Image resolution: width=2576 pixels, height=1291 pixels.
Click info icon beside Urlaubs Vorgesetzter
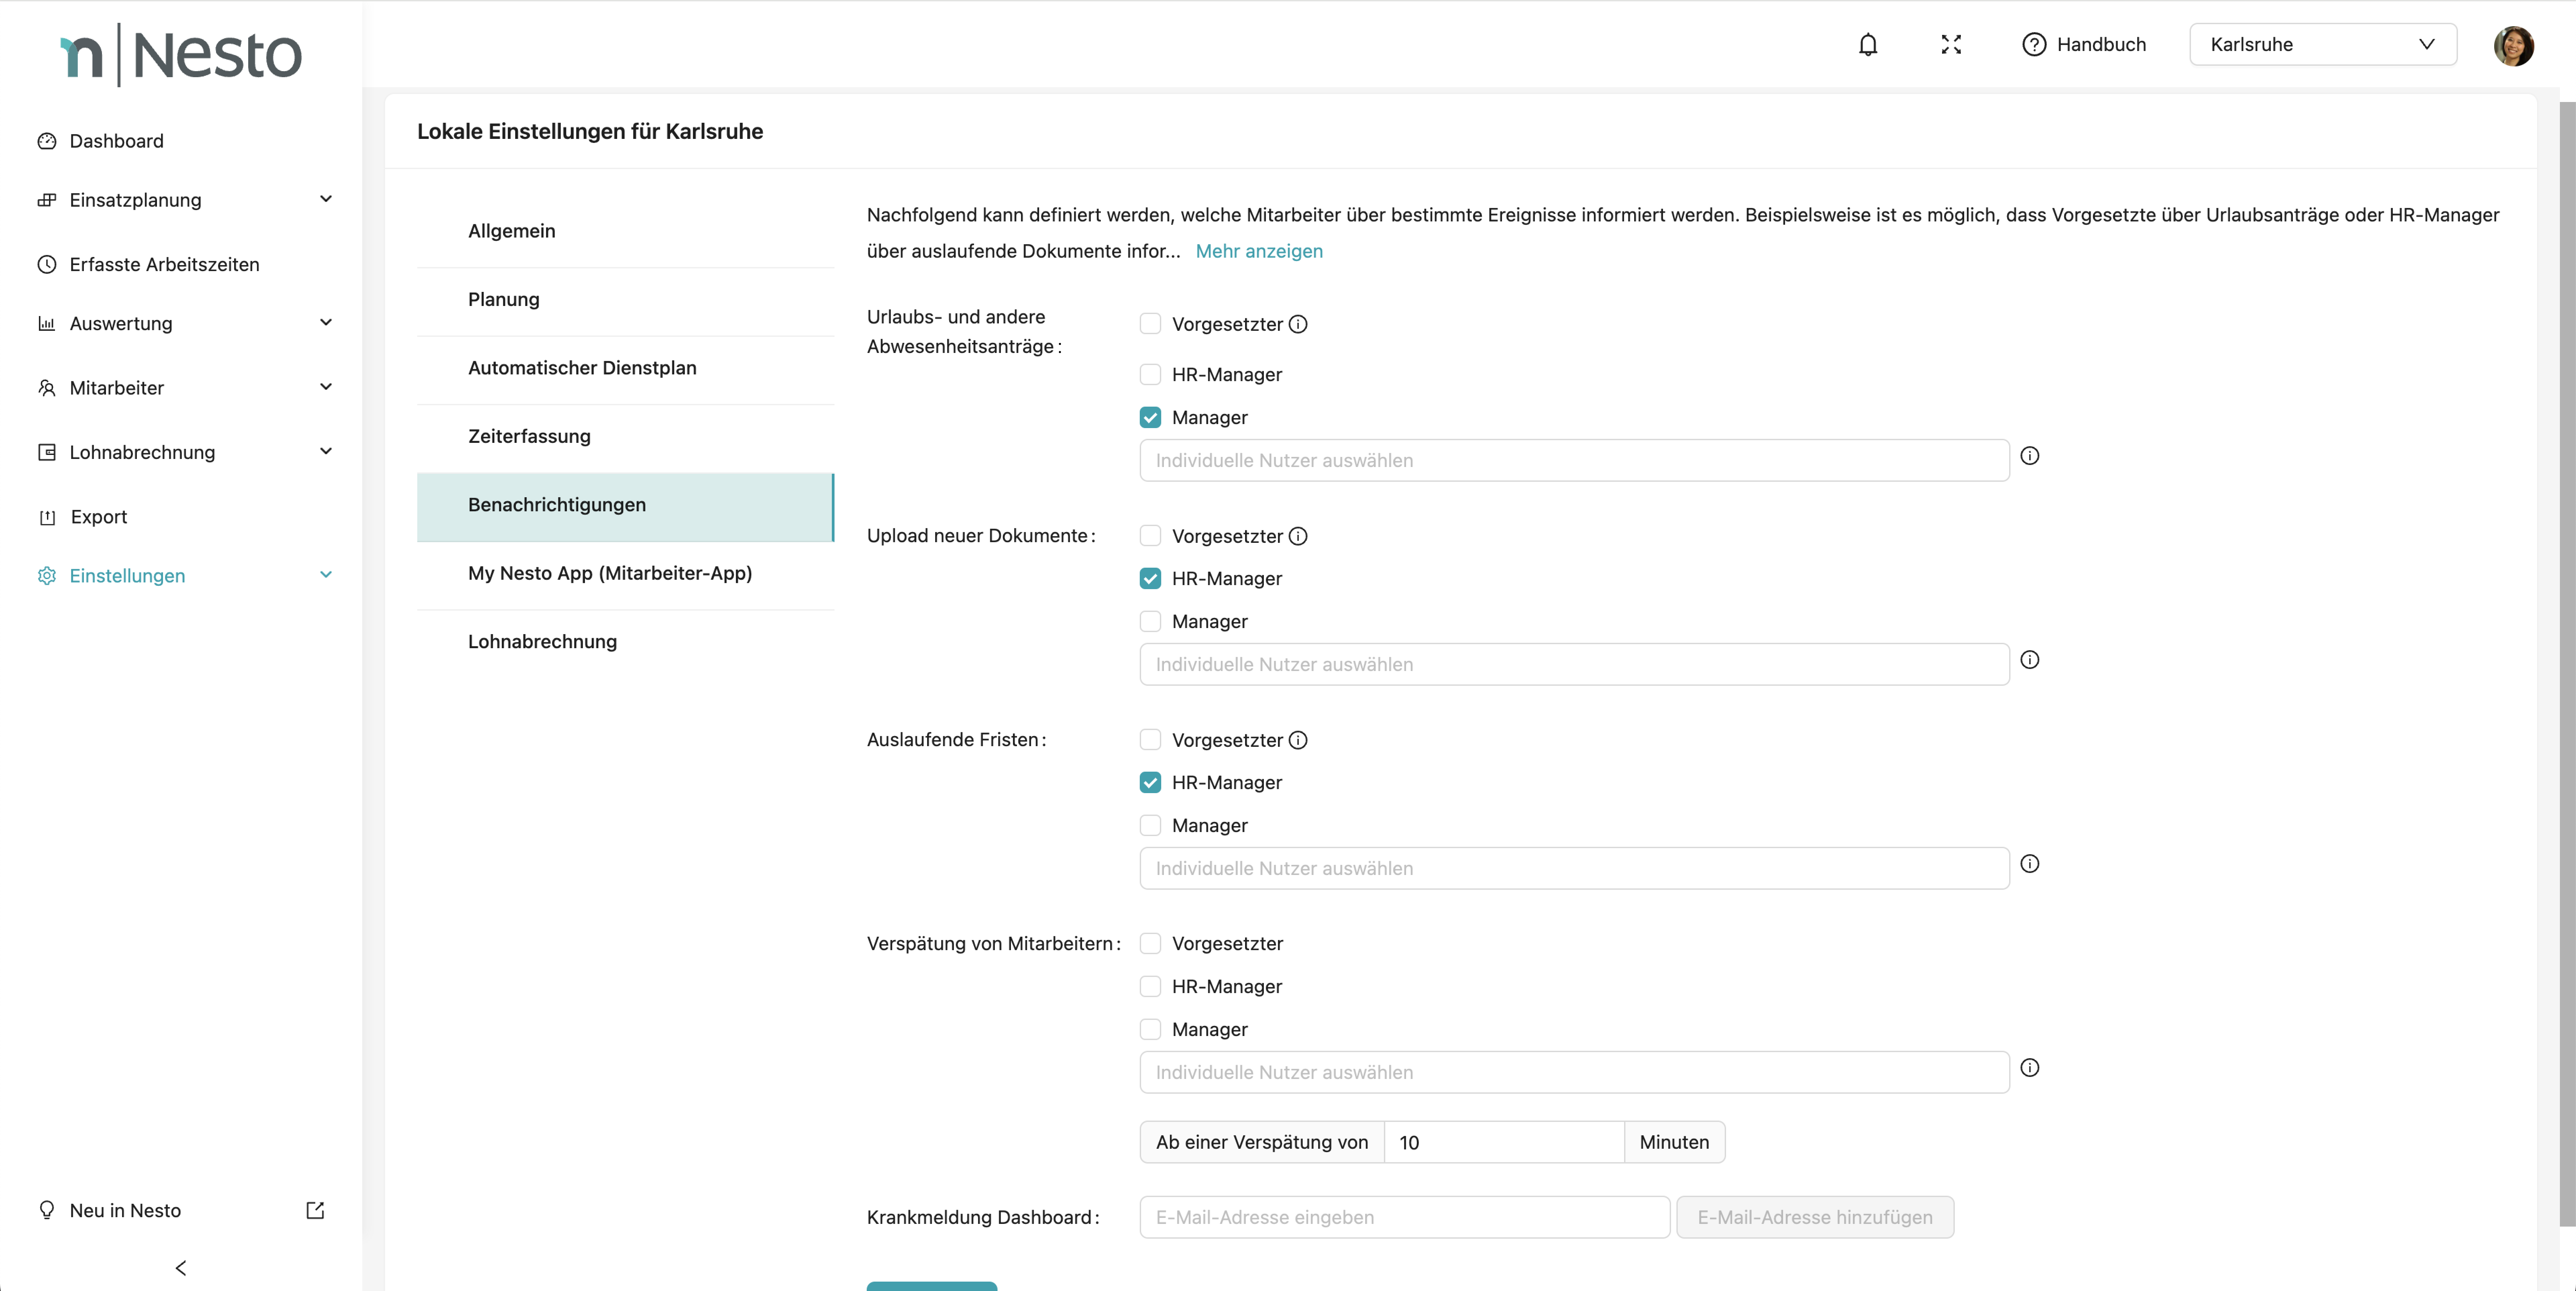(1298, 324)
